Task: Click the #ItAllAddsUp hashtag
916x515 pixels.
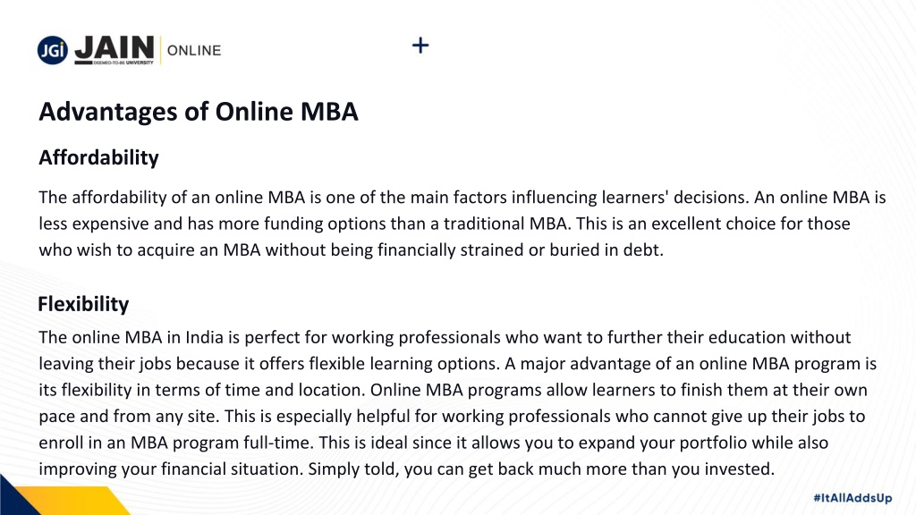Action: tap(852, 498)
